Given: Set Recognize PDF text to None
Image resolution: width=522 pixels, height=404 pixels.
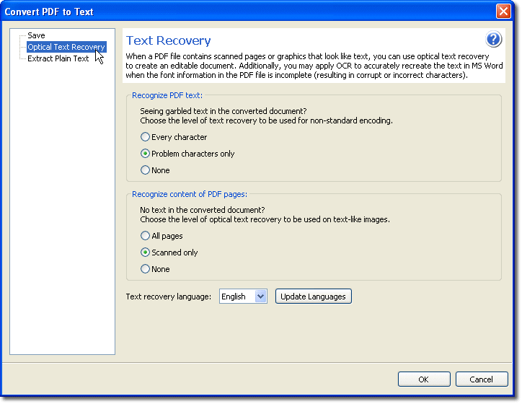Looking at the screenshot, I should click(x=146, y=170).
